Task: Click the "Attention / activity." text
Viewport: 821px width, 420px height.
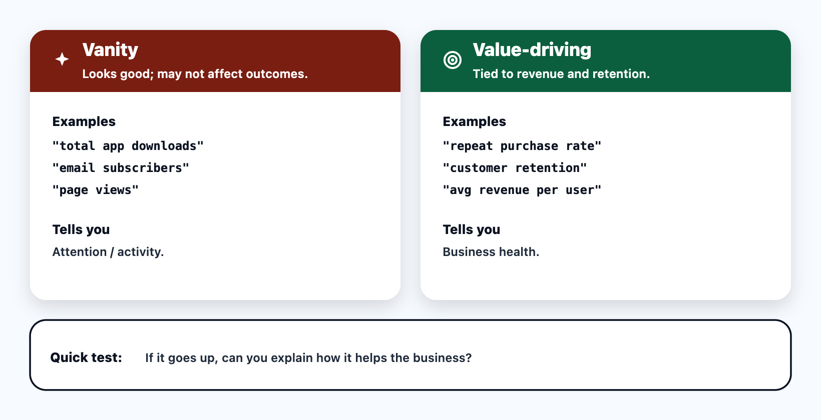Action: click(108, 252)
